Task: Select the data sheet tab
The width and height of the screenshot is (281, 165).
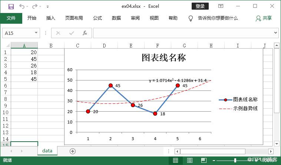Action: (x=47, y=151)
